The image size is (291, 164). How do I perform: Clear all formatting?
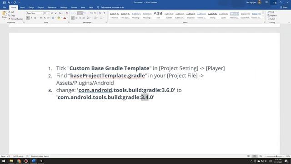point(67,13)
